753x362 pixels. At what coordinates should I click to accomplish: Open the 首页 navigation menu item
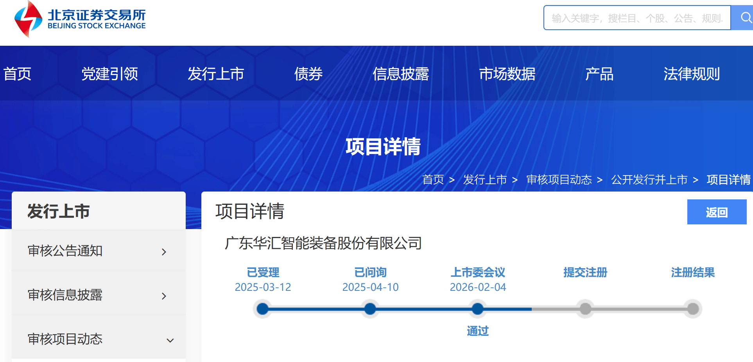coord(17,74)
